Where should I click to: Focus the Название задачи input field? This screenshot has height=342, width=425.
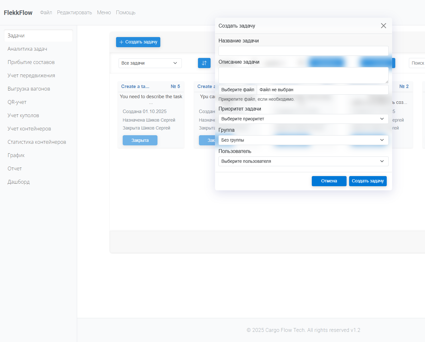(303, 51)
